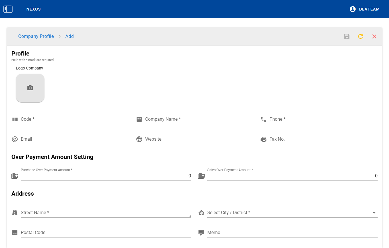Select the Purchase Over Payment Amount field

(105, 176)
